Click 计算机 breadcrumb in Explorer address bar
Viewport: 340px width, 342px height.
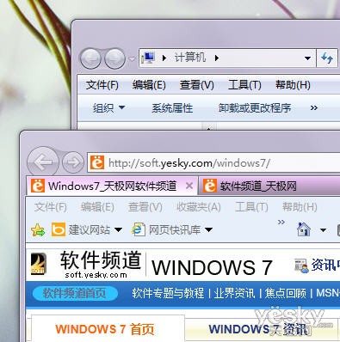(190, 58)
